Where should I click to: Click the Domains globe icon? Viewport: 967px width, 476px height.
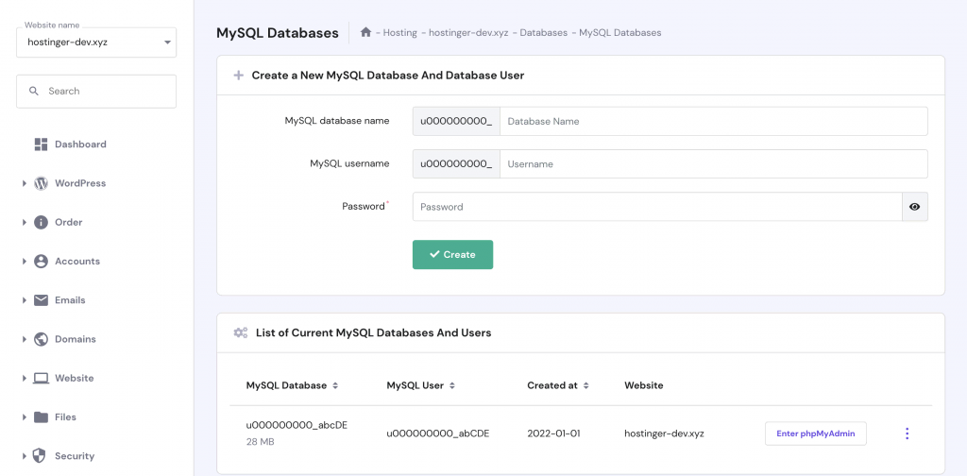[x=42, y=339]
